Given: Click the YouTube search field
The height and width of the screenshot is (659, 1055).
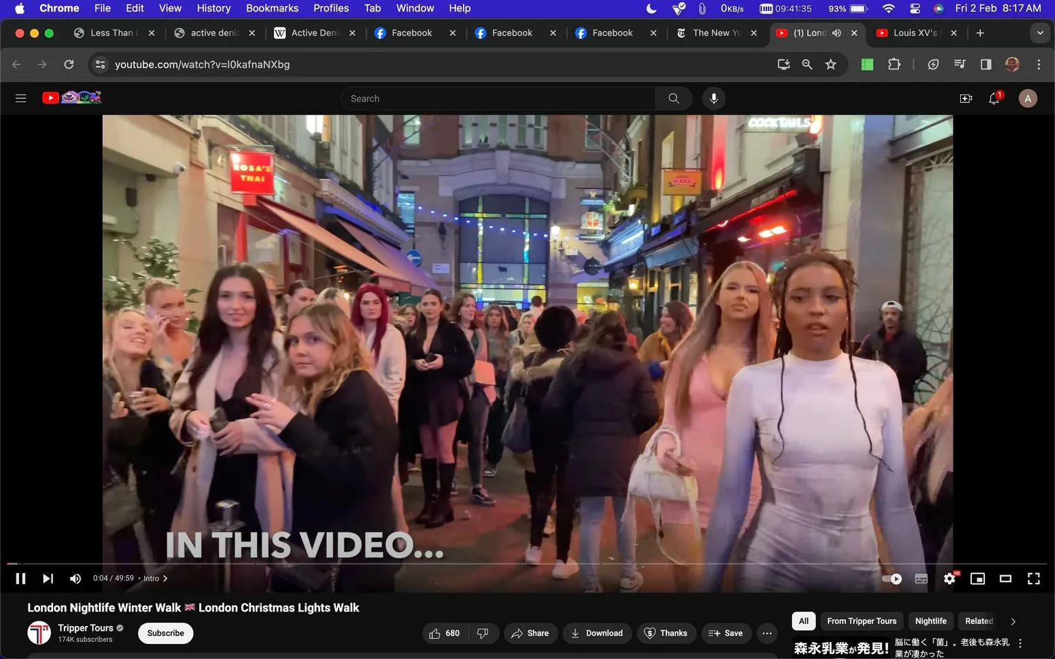Looking at the screenshot, I should [498, 99].
